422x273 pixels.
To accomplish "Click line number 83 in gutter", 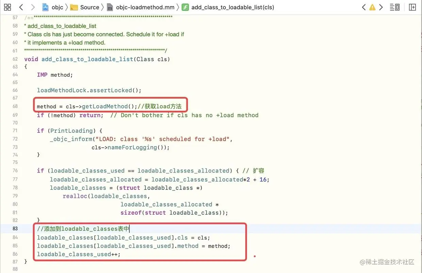I will click(x=15, y=229).
